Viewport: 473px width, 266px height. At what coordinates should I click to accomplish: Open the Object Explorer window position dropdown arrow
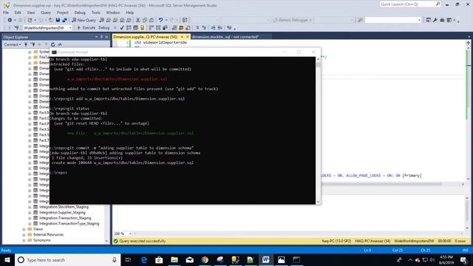click(x=96, y=37)
